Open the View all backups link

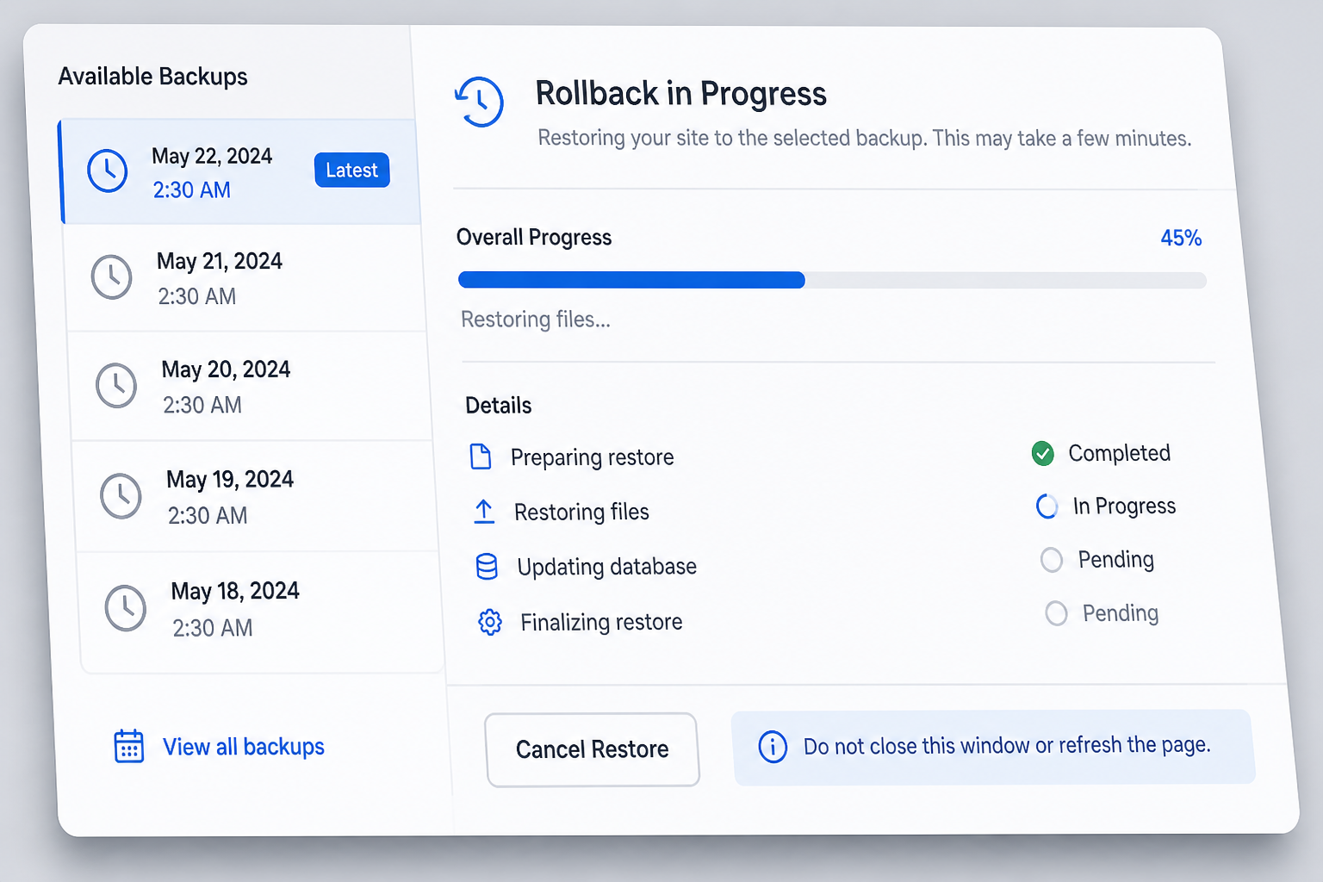(244, 747)
